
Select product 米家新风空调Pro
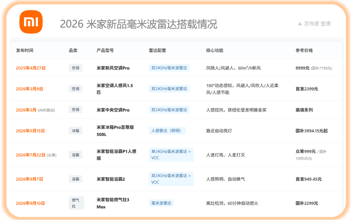point(113,68)
